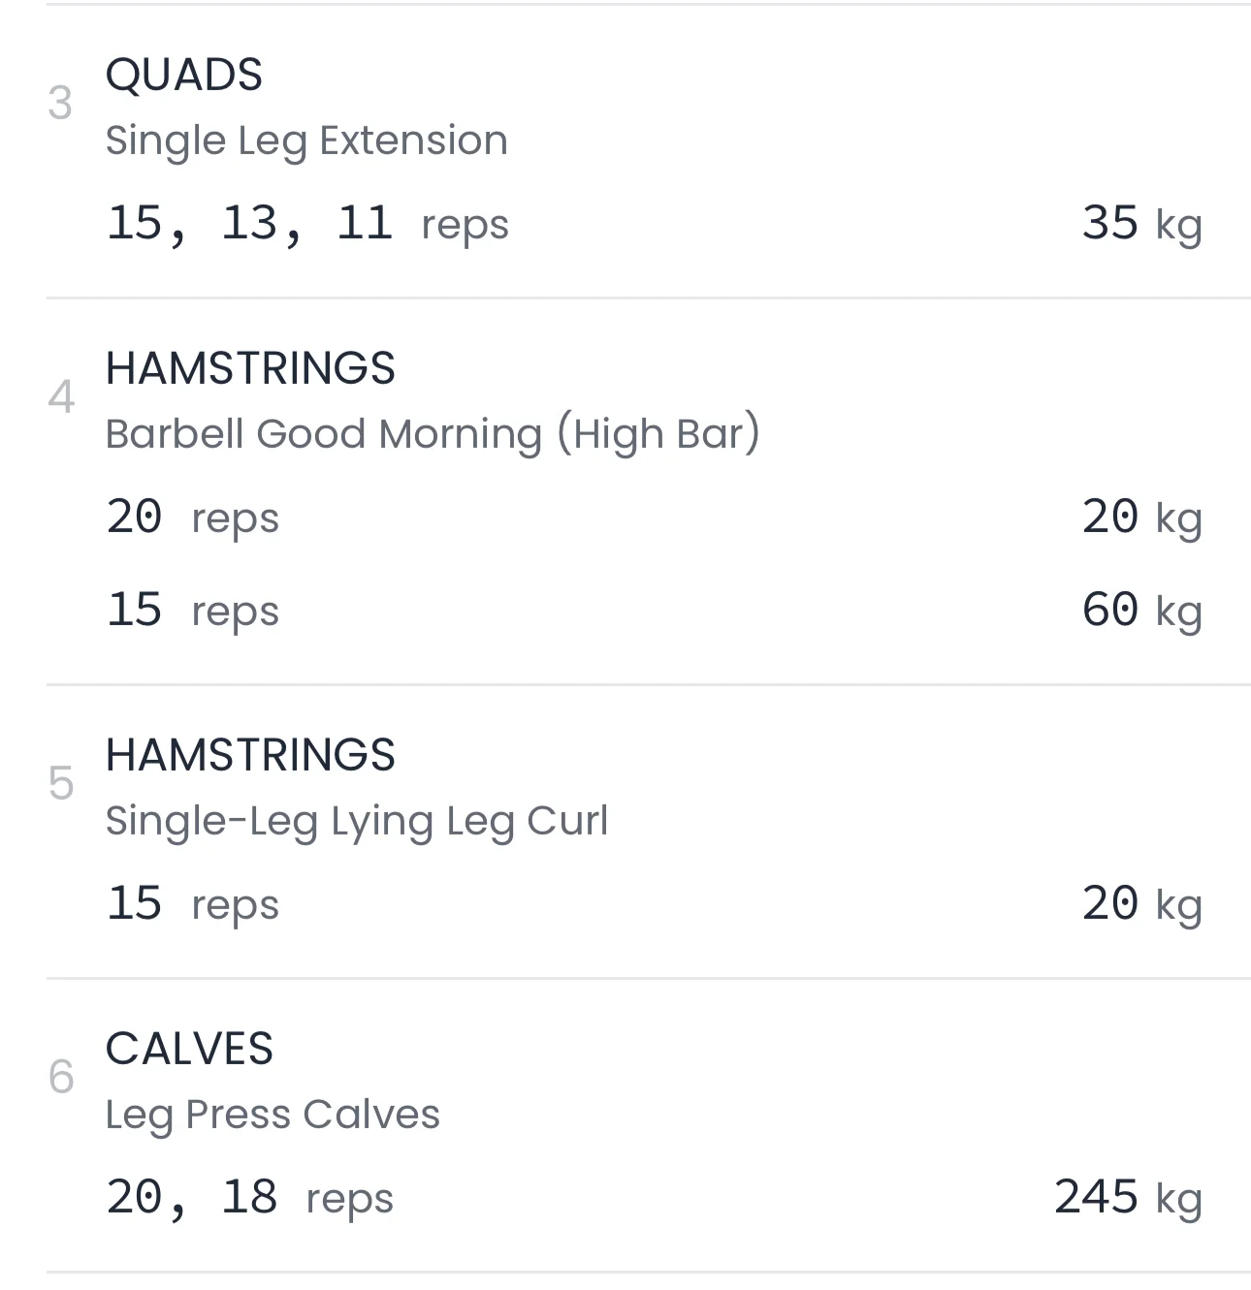Open the Single-Leg Lying Leg Curl exercise
The image size is (1251, 1290).
357,821
